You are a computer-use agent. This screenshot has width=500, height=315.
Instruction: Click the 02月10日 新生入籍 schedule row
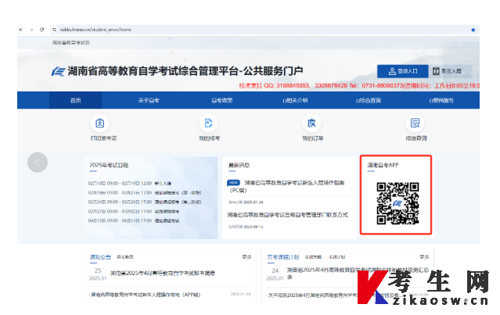(129, 184)
